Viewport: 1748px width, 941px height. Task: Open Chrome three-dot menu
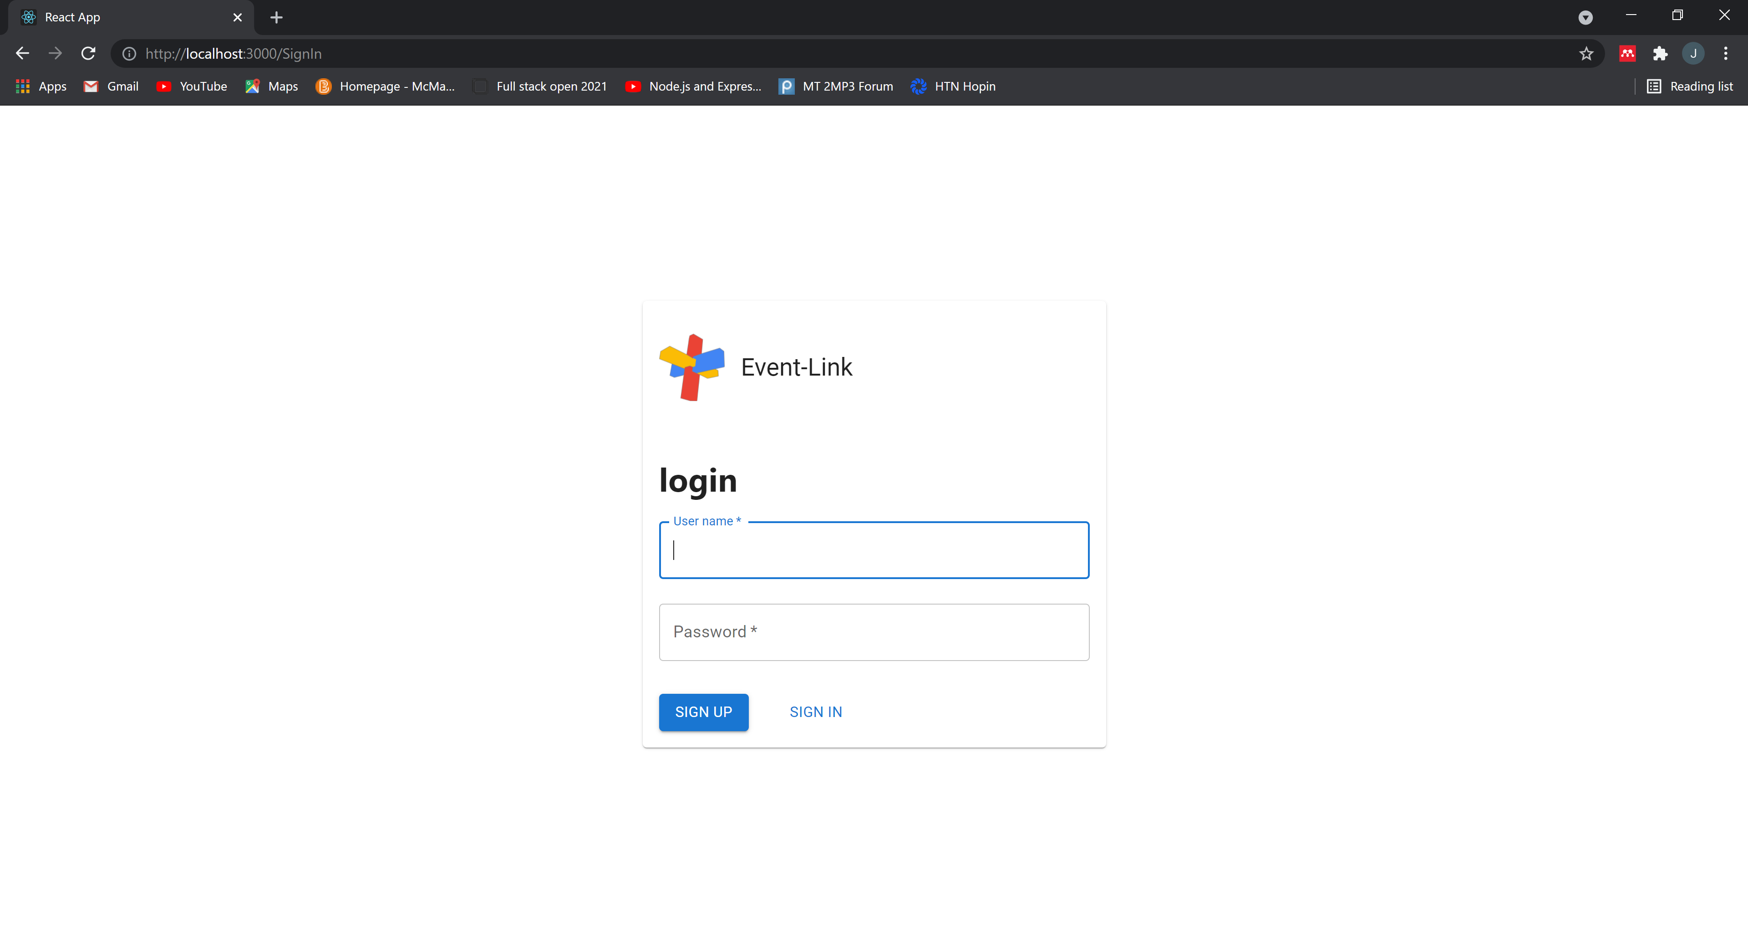[x=1726, y=54]
